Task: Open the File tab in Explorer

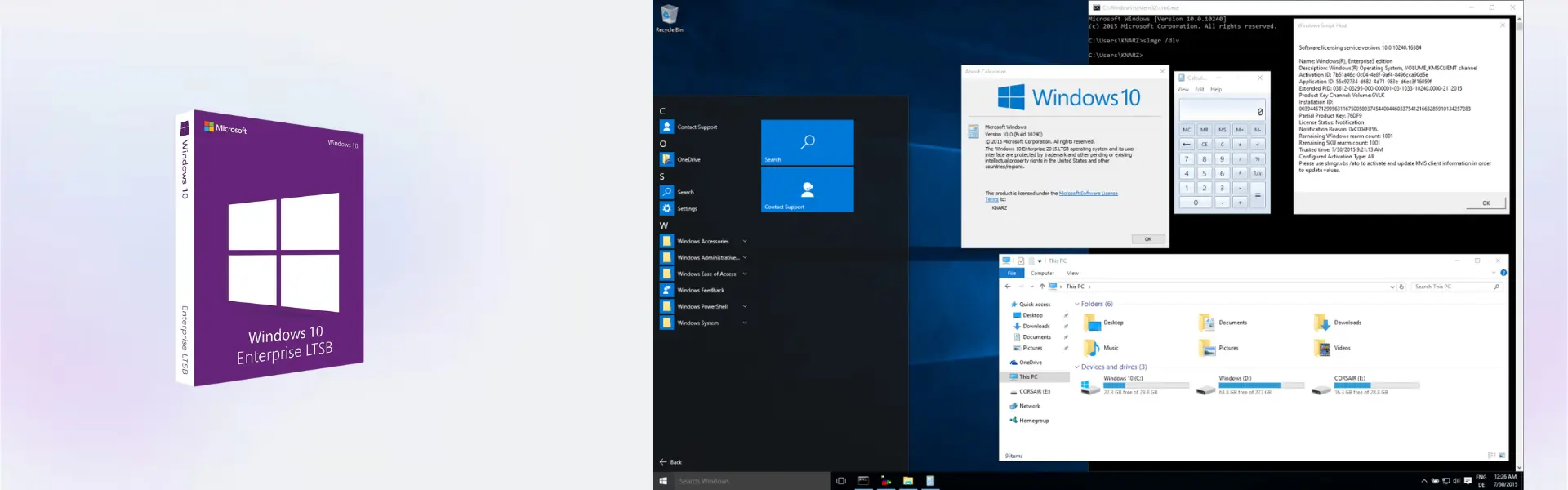Action: (x=1012, y=273)
